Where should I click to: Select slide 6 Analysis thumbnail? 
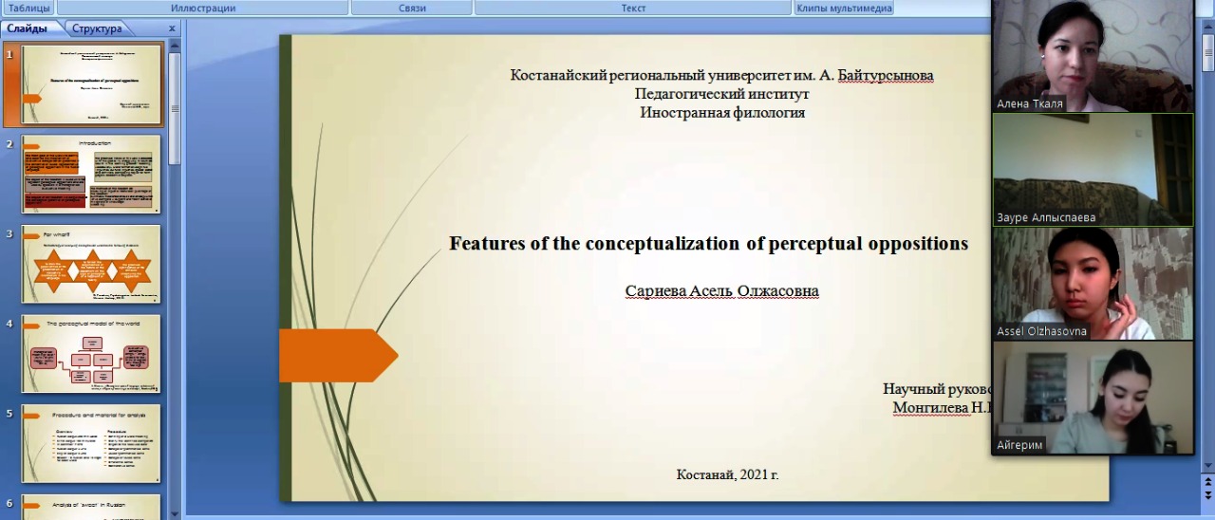tap(91, 508)
